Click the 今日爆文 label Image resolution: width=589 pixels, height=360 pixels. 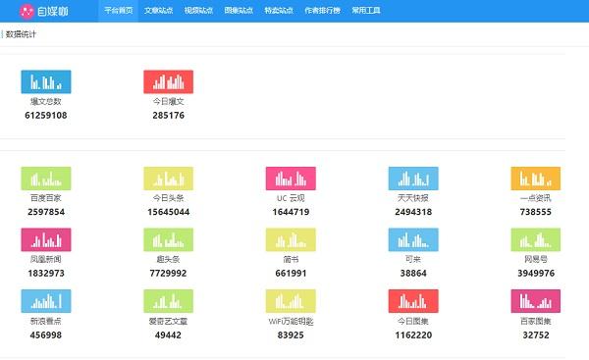tap(168, 101)
